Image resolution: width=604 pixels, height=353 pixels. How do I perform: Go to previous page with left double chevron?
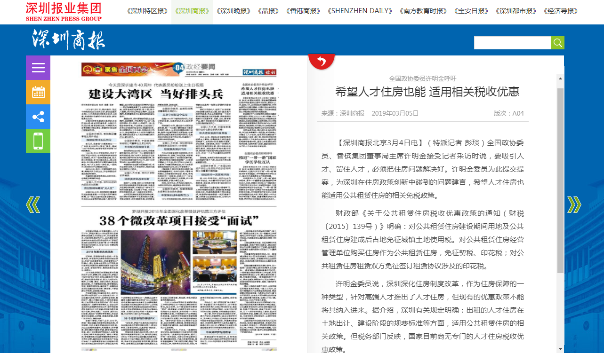(x=32, y=204)
